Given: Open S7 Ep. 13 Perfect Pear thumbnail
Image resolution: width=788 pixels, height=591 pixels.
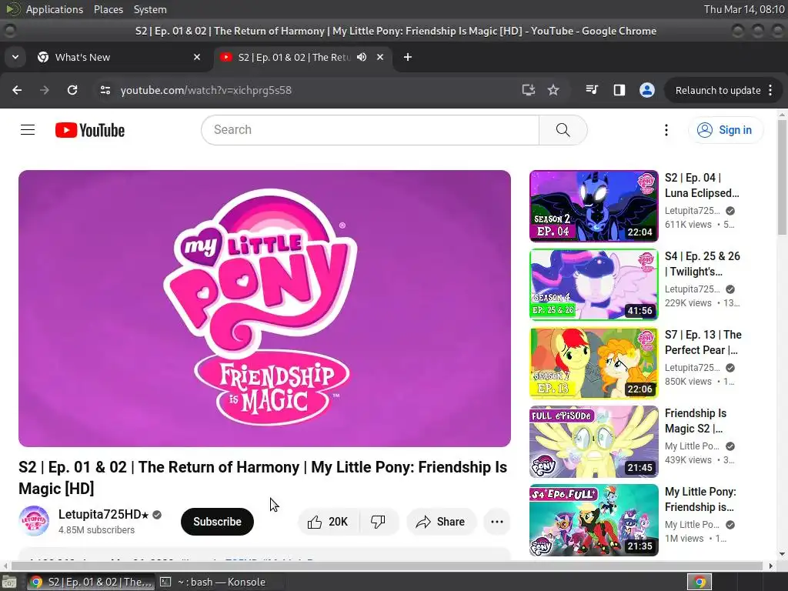Looking at the screenshot, I should pos(594,363).
